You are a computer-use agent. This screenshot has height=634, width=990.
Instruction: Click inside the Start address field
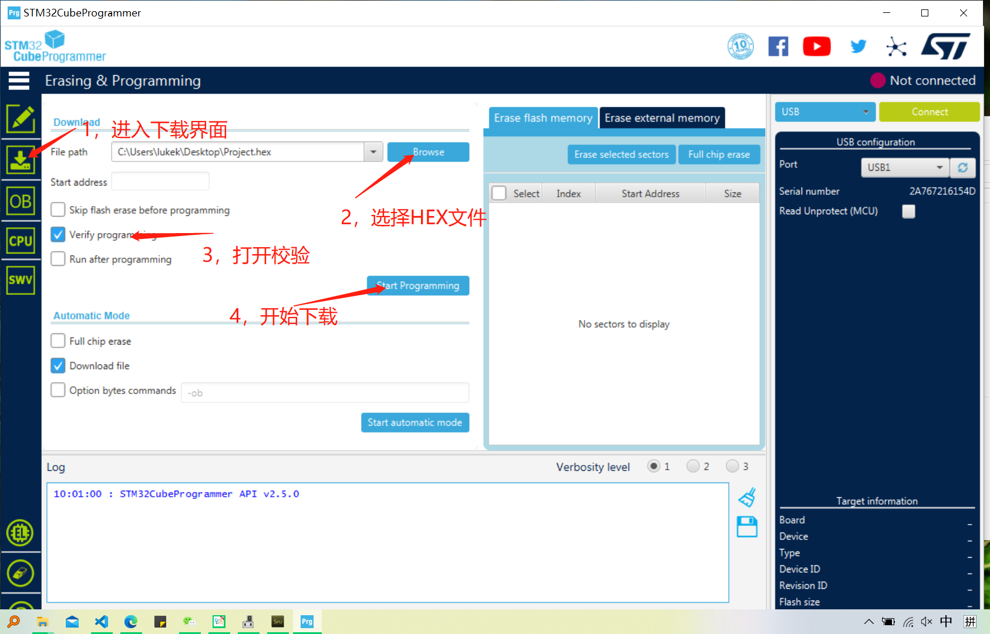point(160,181)
